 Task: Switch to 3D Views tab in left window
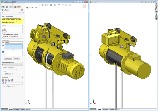click(17, 109)
